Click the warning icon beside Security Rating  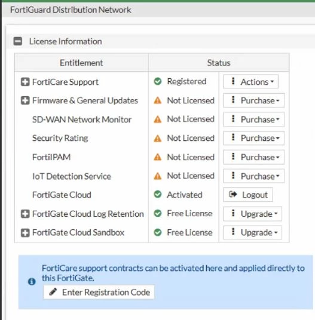[x=158, y=139]
